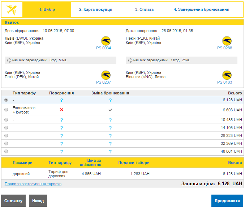Click Вільнюс (VNO), Литва text
Image resolution: width=245 pixels, height=209 pixels.
(146, 77)
